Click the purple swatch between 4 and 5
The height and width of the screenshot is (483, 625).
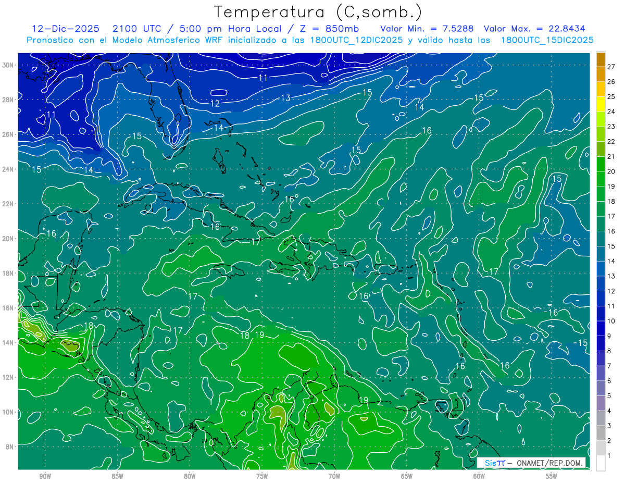[x=601, y=403]
